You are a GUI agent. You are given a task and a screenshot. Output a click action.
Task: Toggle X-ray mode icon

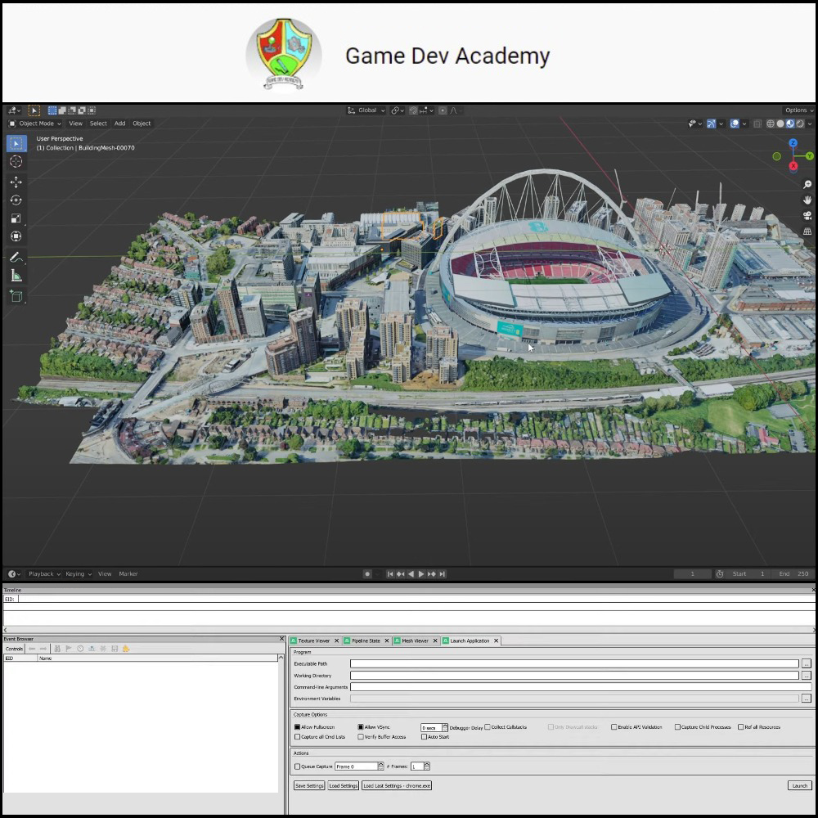click(757, 124)
